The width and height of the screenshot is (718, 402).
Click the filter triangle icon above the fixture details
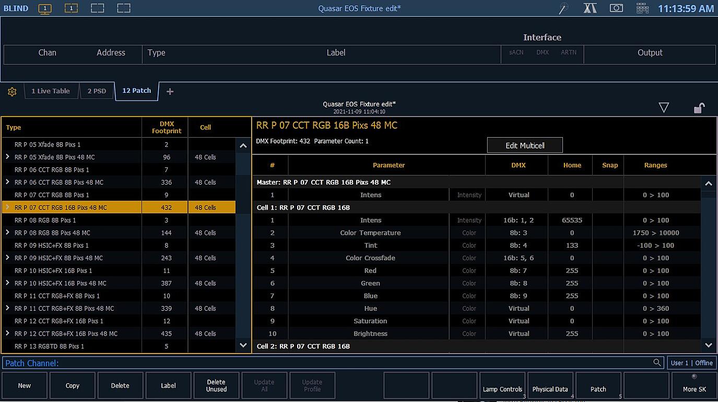tap(664, 107)
